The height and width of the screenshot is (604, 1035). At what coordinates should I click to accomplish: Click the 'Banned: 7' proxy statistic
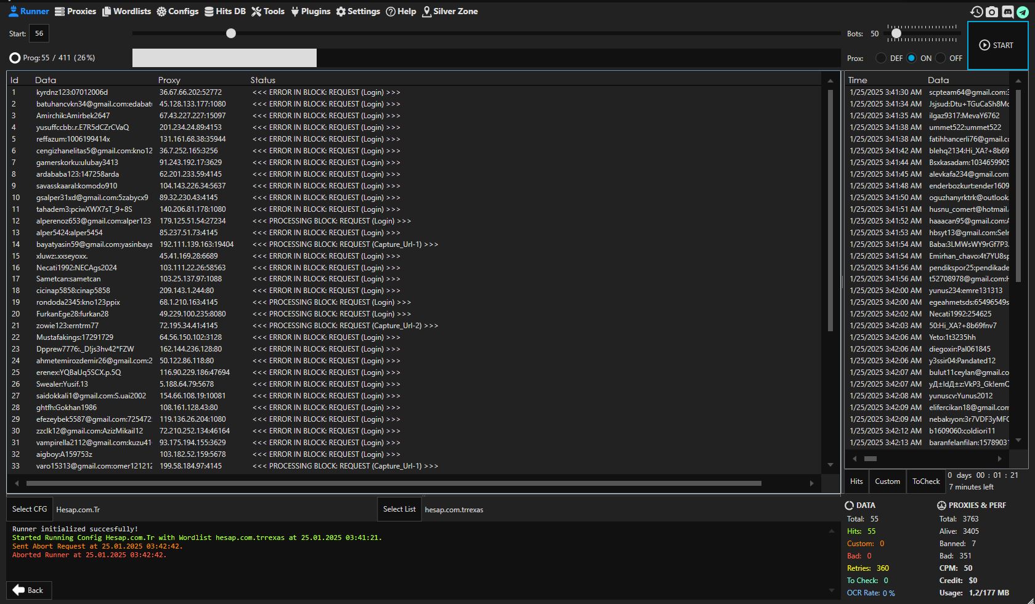(958, 544)
